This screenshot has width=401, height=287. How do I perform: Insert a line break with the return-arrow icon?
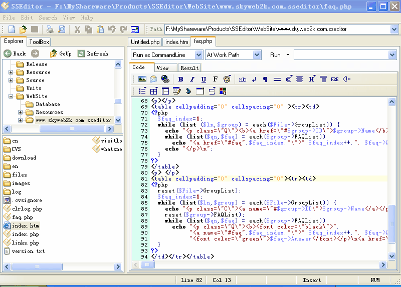(x=254, y=79)
